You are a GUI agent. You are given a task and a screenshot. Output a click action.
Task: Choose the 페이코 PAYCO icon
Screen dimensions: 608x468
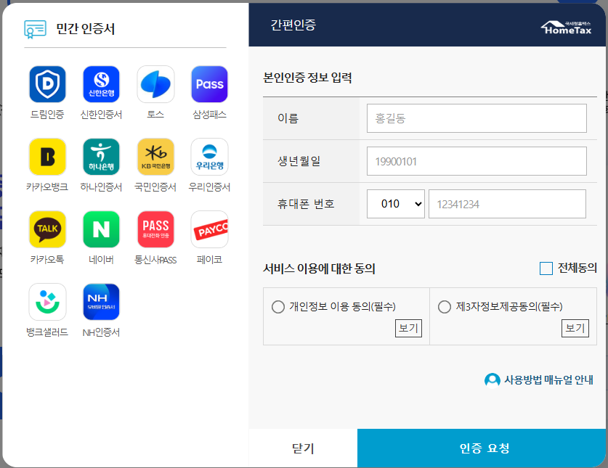209,229
